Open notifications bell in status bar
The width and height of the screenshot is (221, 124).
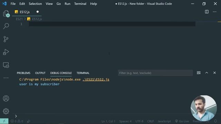point(215,121)
